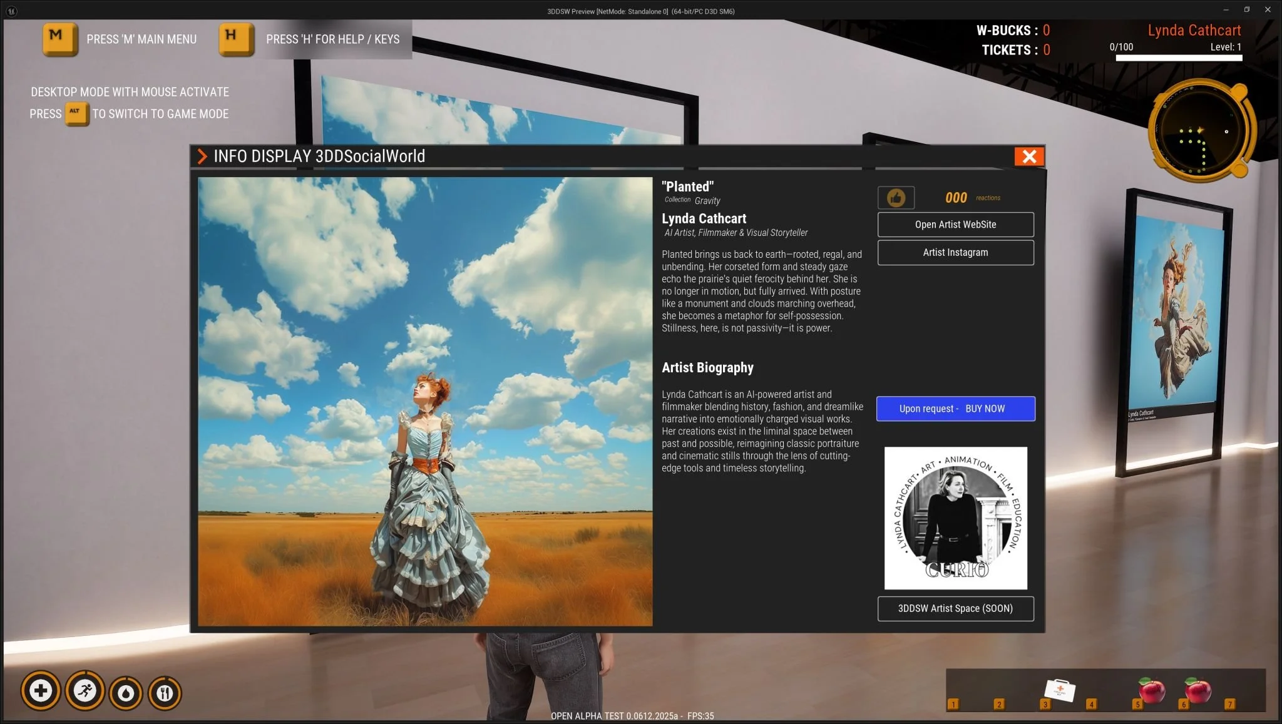Click the running stamina status icon

pos(85,691)
